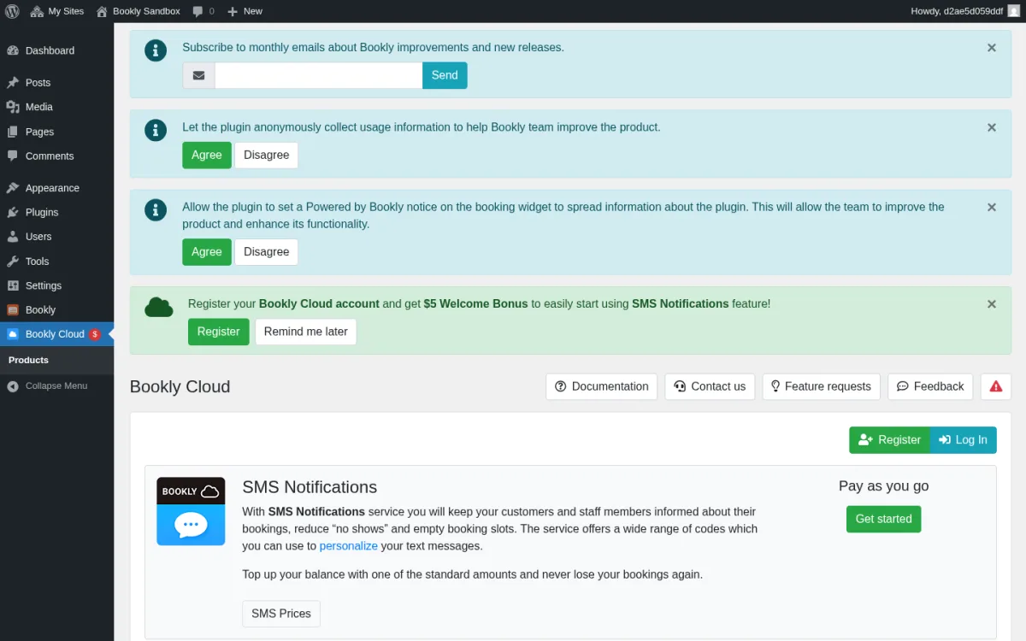Viewport: 1026px width, 641px height.
Task: Agree to anonymous usage data collection
Action: [207, 155]
